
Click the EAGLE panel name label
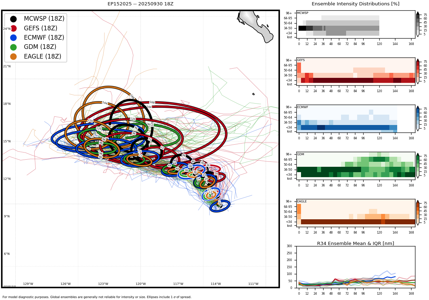tap(302, 201)
